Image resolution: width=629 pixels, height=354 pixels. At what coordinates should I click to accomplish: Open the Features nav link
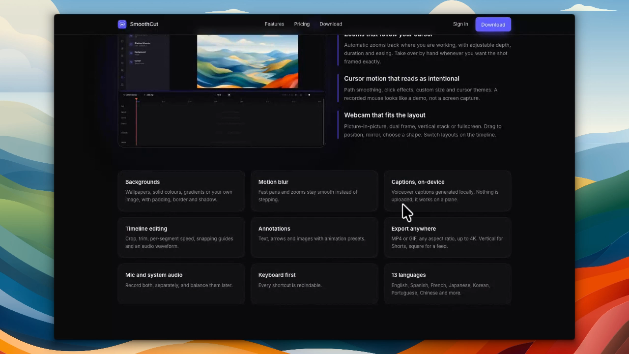pos(274,24)
